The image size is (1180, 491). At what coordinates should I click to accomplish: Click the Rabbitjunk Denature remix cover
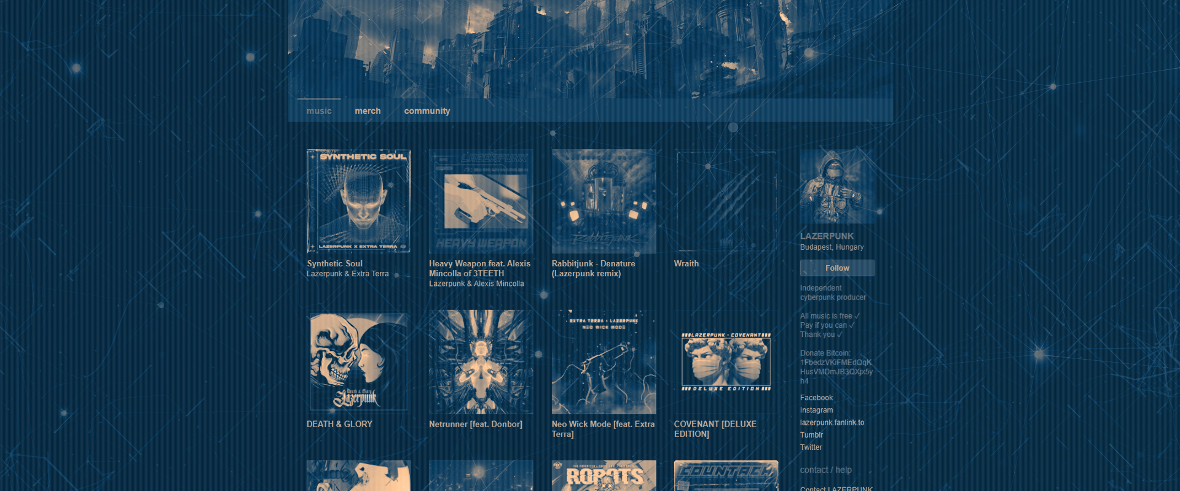coord(604,201)
